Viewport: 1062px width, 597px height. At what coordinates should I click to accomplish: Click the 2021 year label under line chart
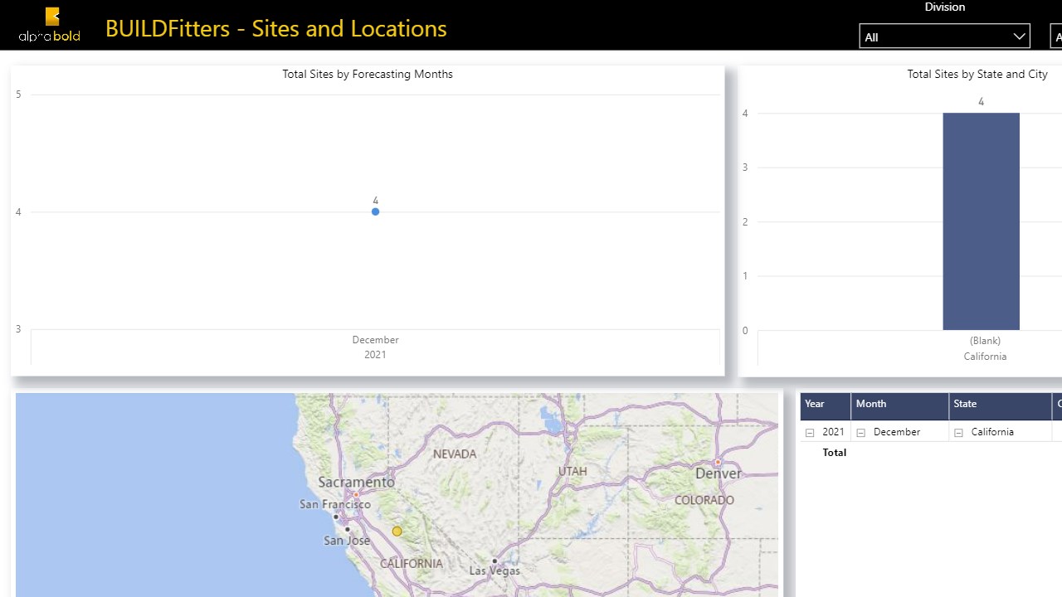coord(375,355)
